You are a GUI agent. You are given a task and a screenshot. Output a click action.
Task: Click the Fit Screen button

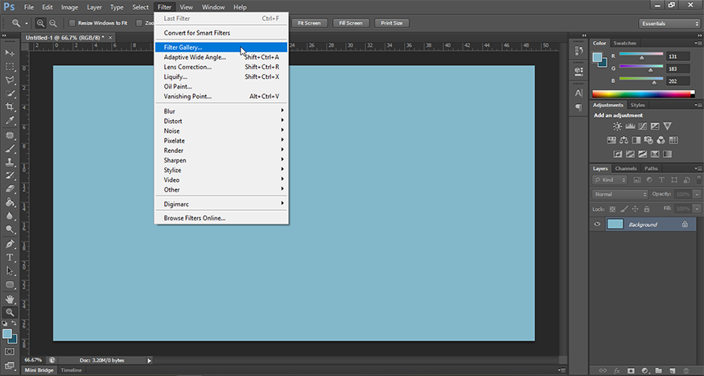[309, 23]
